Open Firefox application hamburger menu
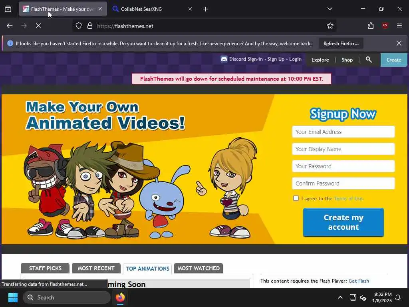409x307 pixels. (x=399, y=26)
